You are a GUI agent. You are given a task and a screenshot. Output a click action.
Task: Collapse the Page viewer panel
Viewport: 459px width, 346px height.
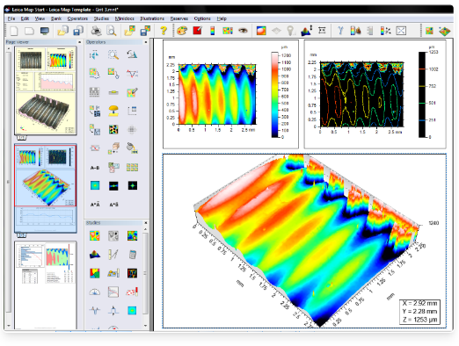79,42
